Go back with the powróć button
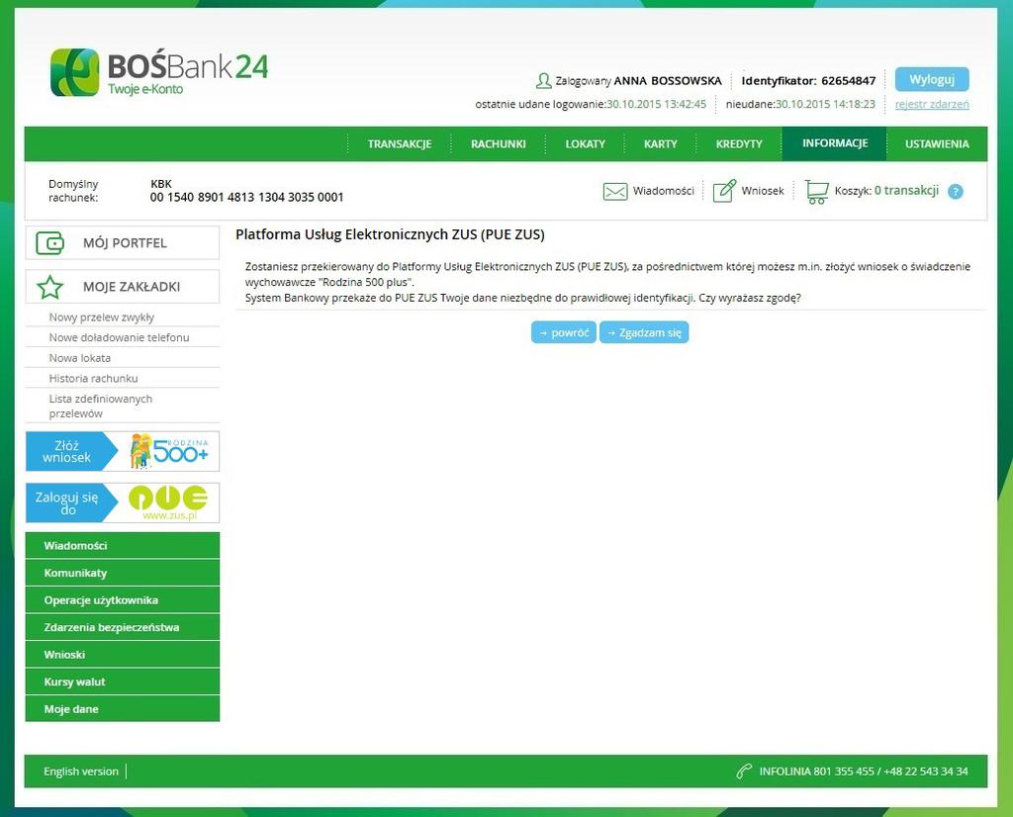This screenshot has height=817, width=1013. tap(563, 332)
